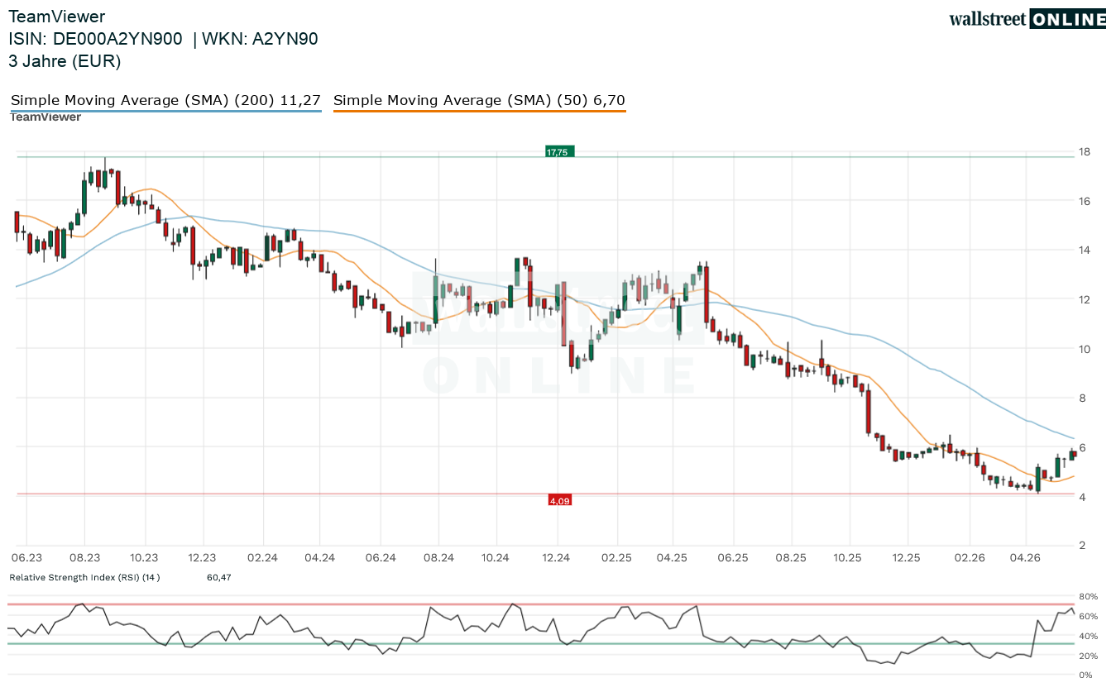This screenshot has width=1116, height=697.
Task: Click the WKN: A2YN90 text
Action: point(260,39)
